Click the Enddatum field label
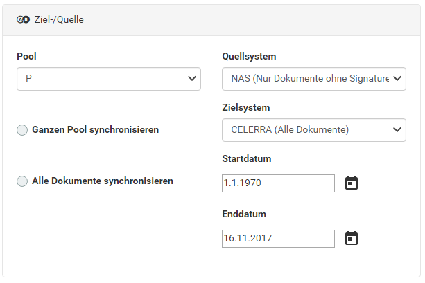The image size is (425, 283). (244, 214)
